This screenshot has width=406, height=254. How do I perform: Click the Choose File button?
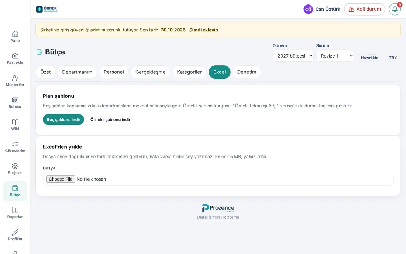pyautogui.click(x=61, y=179)
